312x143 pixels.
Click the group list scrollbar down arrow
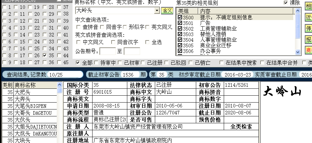pyautogui.click(x=298, y=52)
